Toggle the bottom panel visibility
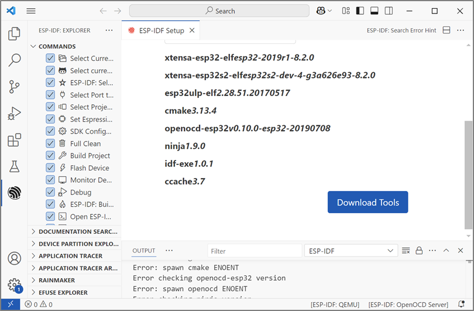This screenshot has height=311, width=474. [375, 11]
